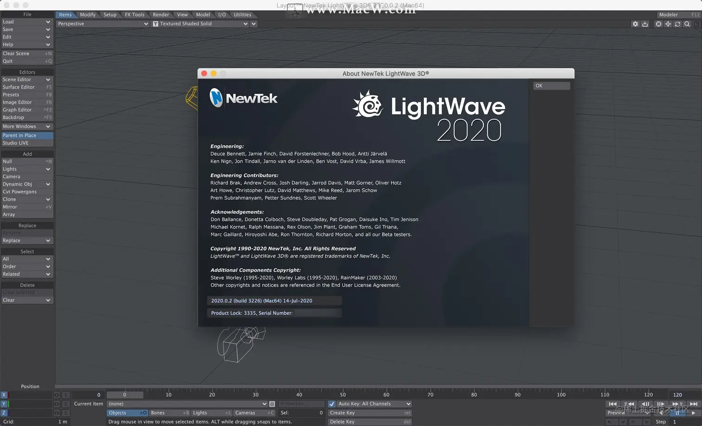702x426 pixels.
Task: Toggle the Z axis channel
Action: click(x=4, y=413)
